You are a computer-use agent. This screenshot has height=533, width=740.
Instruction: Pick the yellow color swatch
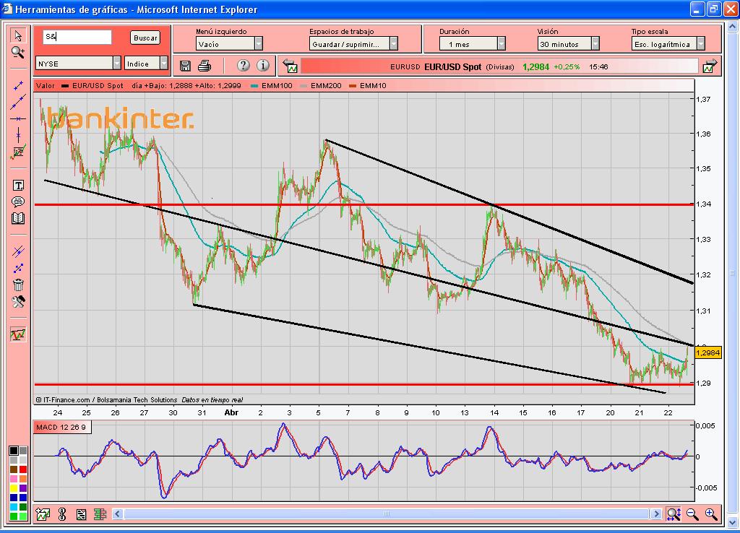14,488
